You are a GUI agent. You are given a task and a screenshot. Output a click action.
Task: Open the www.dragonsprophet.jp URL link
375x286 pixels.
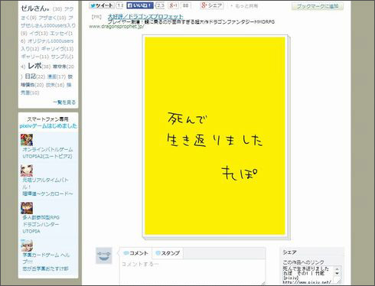(116, 27)
